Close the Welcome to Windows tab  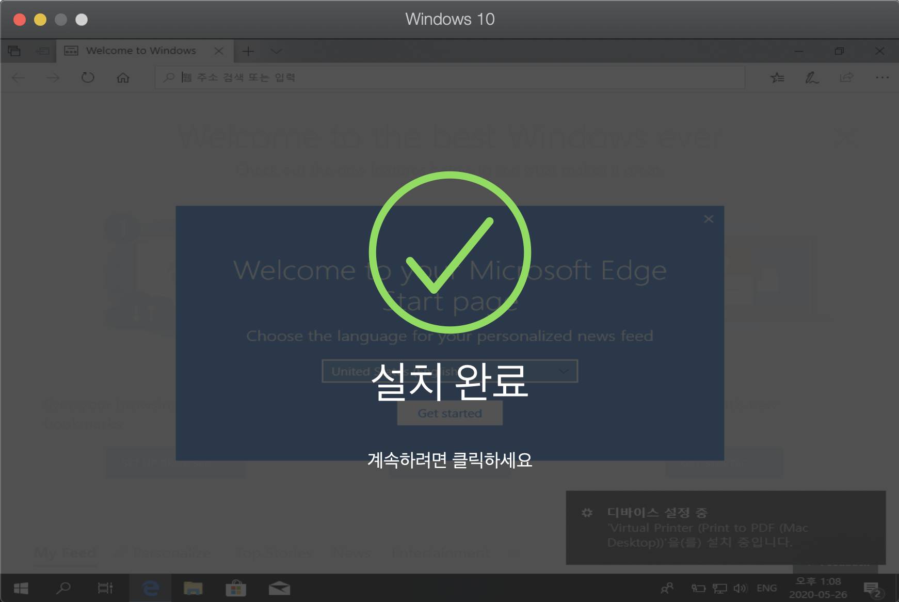pos(219,51)
